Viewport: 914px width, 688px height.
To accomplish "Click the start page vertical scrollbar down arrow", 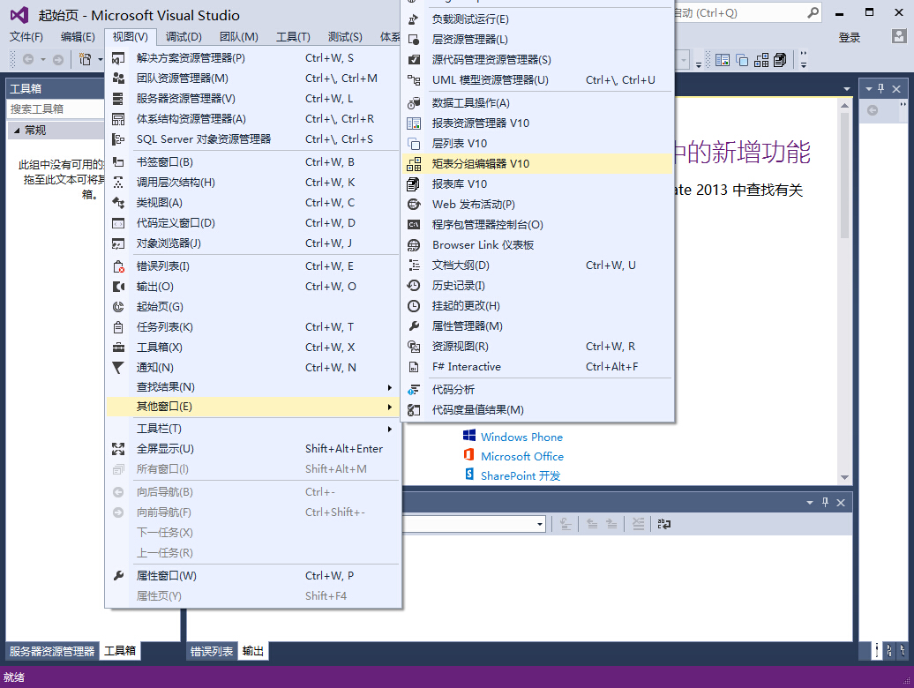I will (844, 478).
